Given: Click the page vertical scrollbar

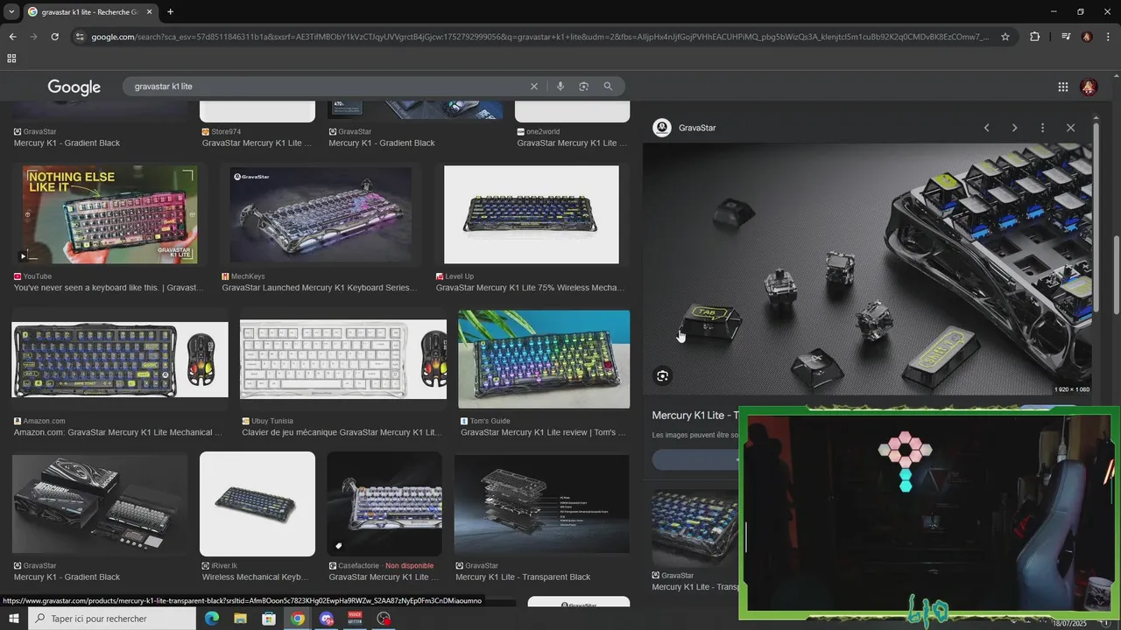Looking at the screenshot, I should click(x=1117, y=276).
